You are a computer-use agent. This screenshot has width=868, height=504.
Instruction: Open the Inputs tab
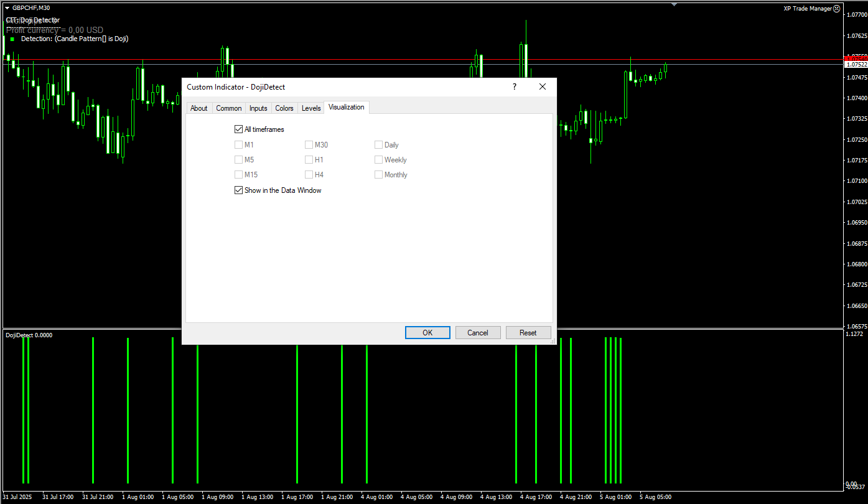(258, 107)
